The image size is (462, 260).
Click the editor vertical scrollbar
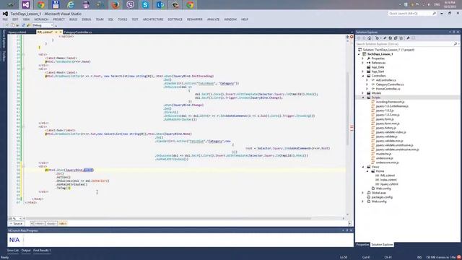(x=348, y=109)
